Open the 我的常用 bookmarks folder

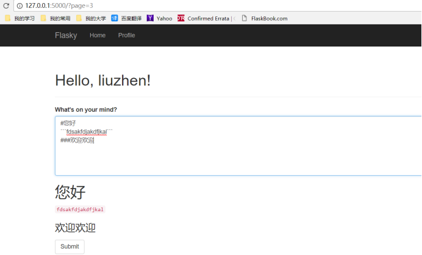point(55,18)
